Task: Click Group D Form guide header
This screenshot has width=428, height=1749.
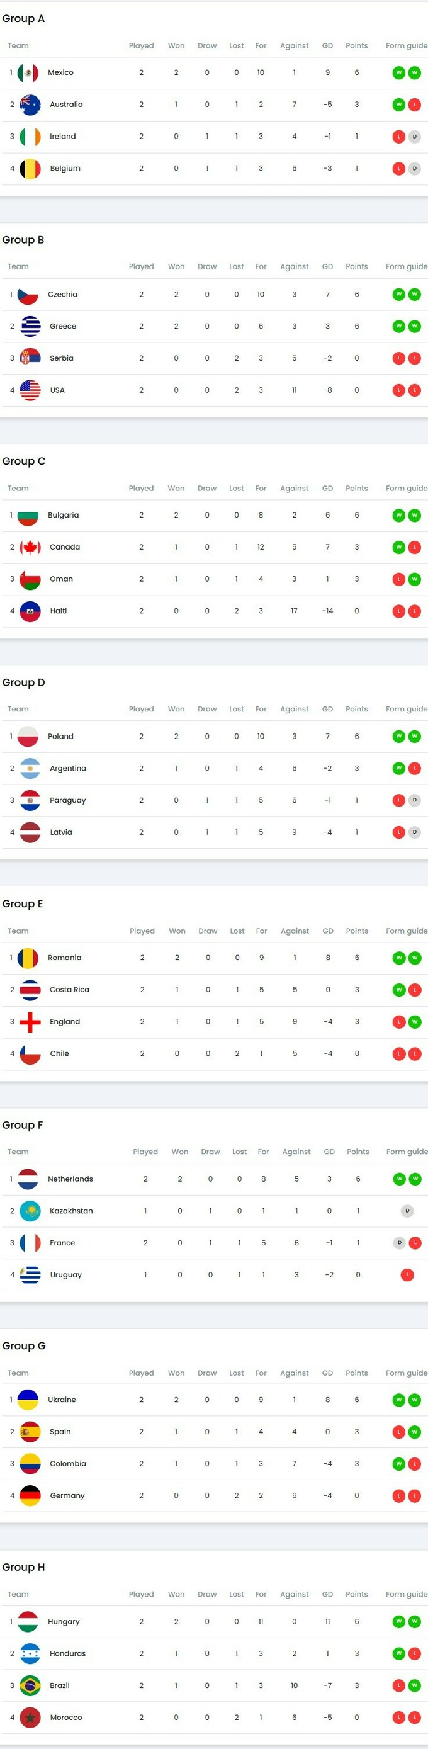Action: coord(407,710)
